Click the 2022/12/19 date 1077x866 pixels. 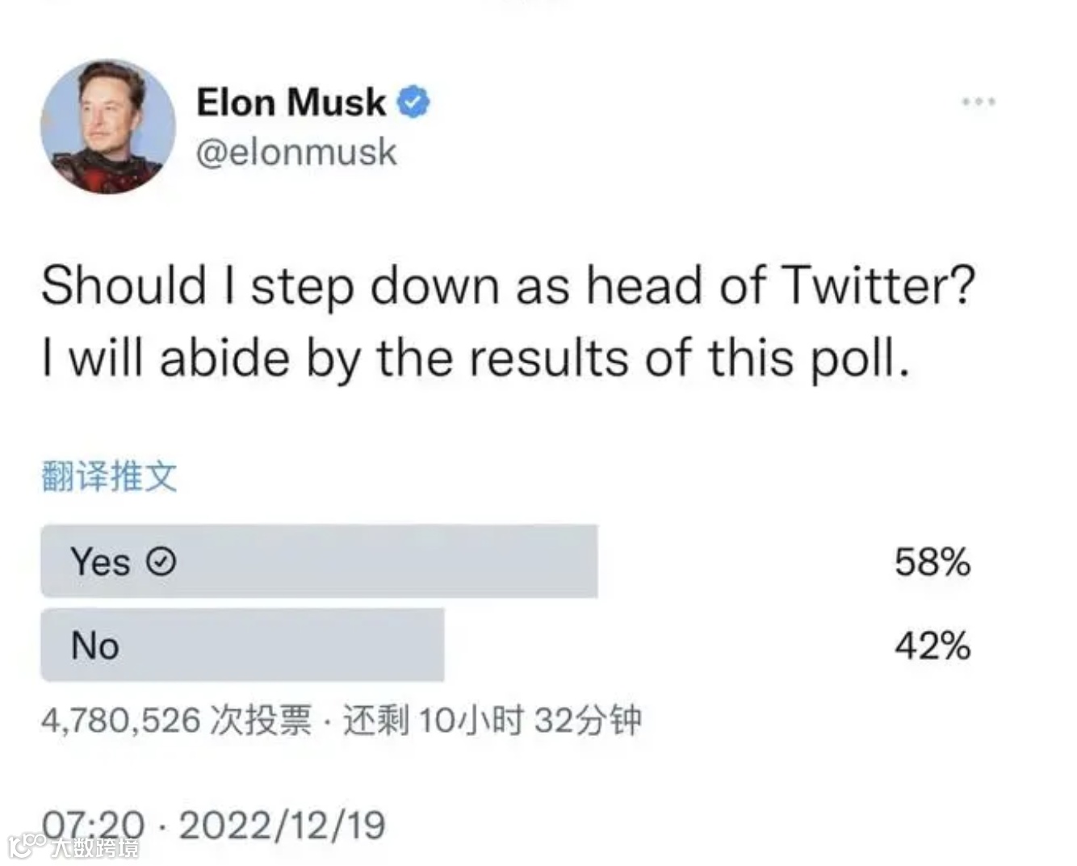tap(282, 825)
